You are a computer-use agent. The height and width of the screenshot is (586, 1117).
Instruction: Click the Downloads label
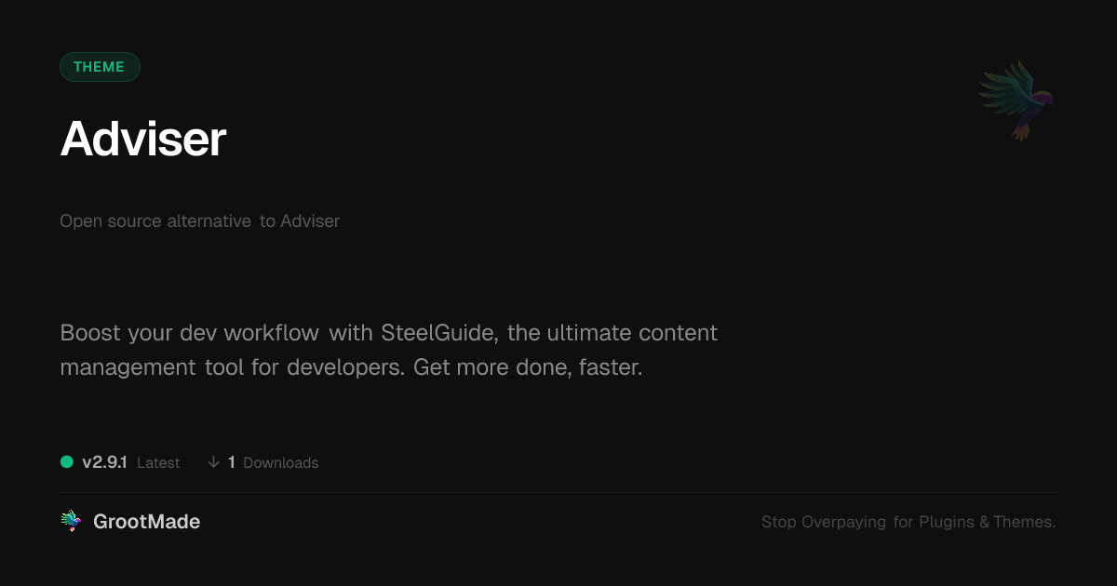pos(280,462)
